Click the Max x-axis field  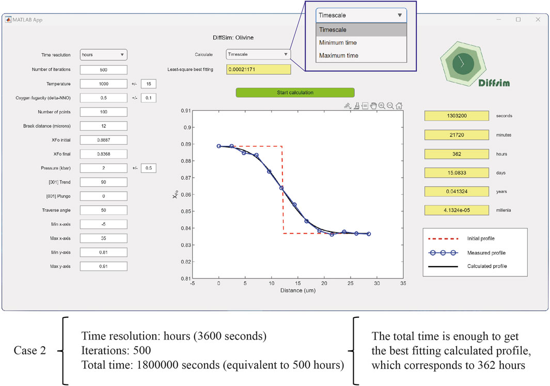(x=103, y=238)
